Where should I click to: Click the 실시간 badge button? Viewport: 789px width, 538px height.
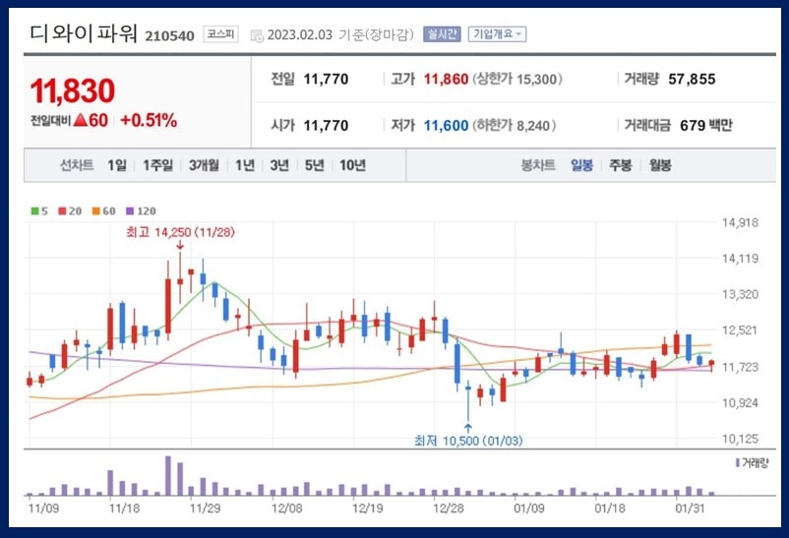click(x=442, y=34)
